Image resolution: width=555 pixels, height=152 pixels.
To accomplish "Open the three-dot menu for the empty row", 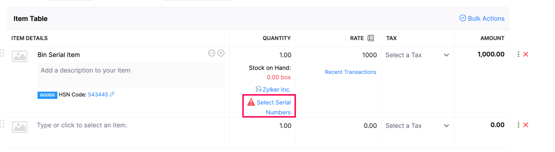I will (x=518, y=125).
